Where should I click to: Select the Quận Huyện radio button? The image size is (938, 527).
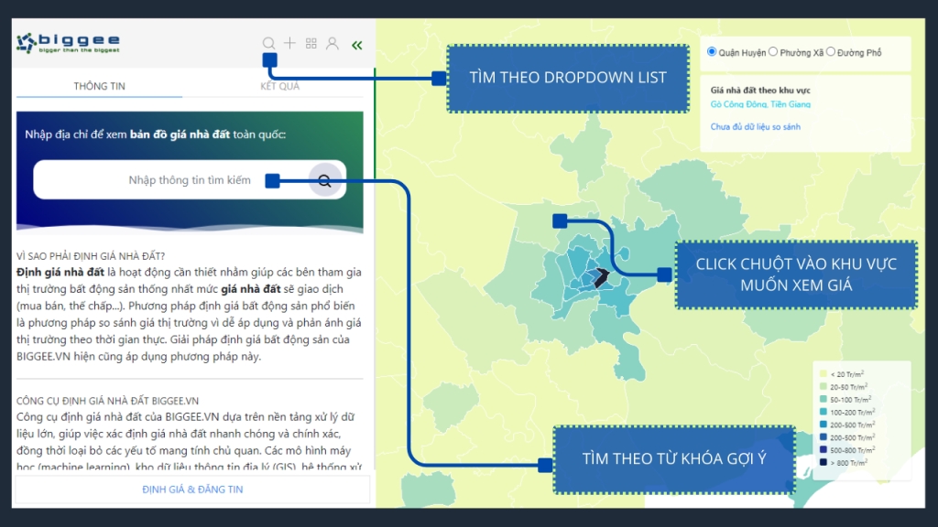coord(713,52)
